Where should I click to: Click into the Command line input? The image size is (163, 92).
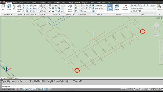[x=82, y=87]
